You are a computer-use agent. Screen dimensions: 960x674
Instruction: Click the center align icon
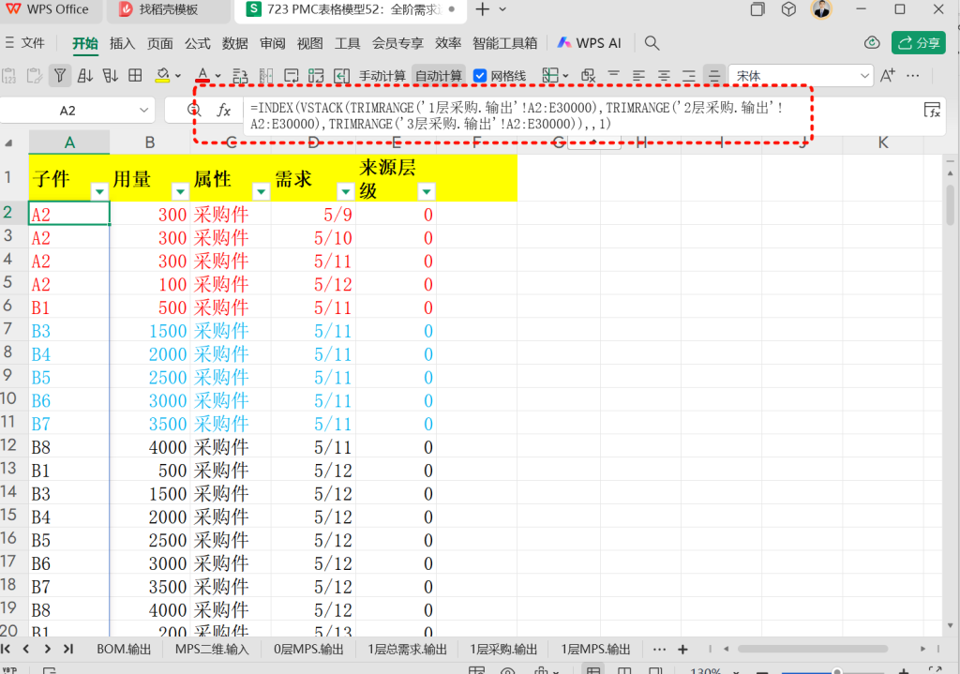coord(664,76)
